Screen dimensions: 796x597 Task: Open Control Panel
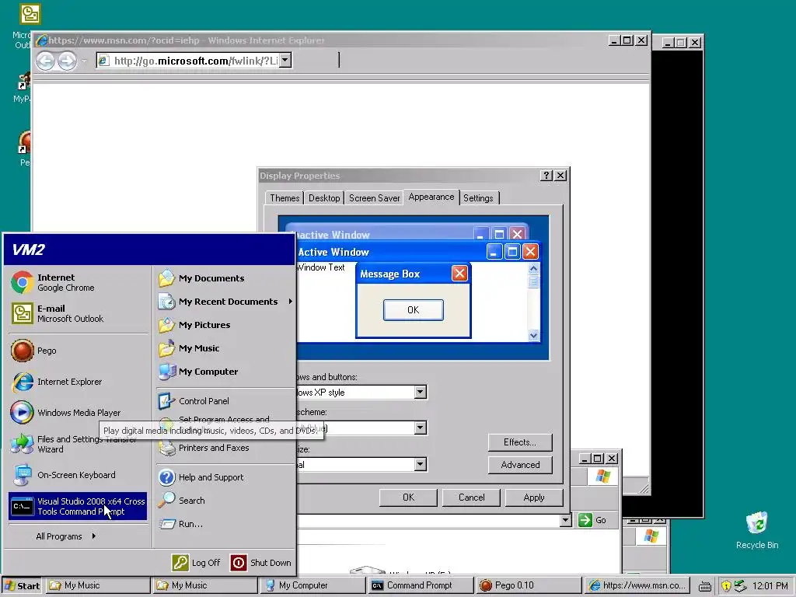225,401
